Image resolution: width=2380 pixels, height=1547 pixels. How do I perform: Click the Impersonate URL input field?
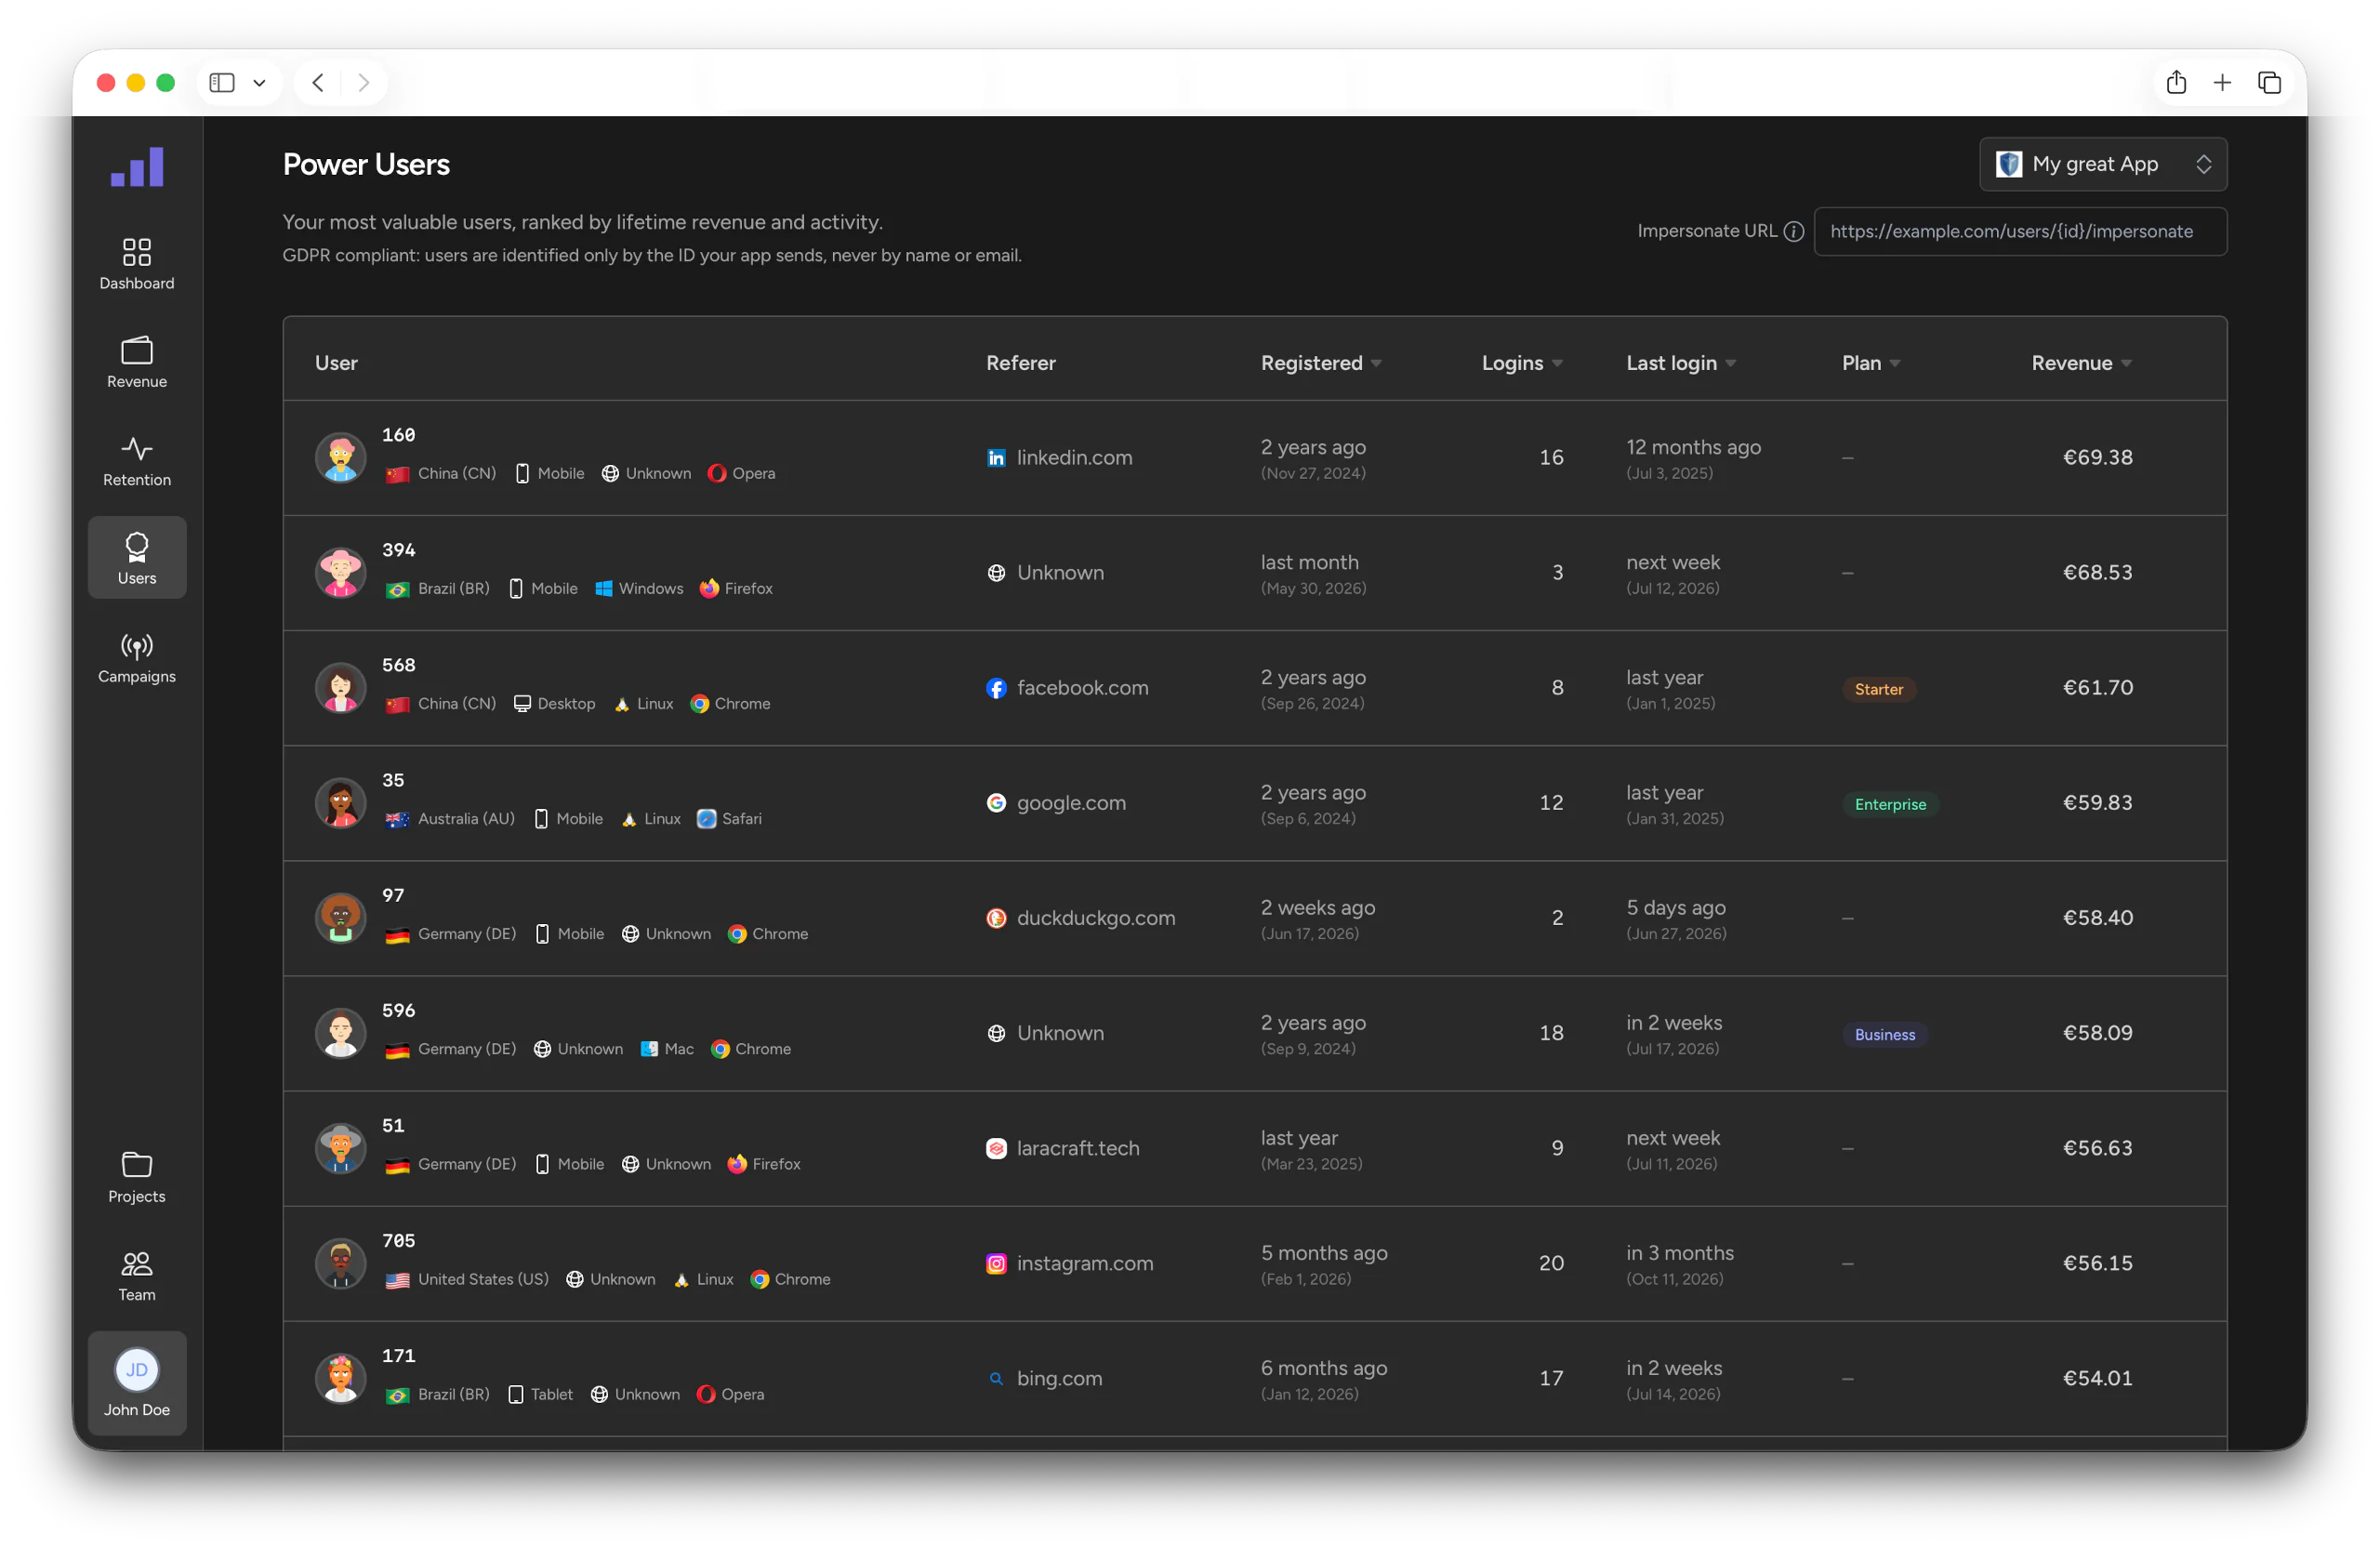2020,231
